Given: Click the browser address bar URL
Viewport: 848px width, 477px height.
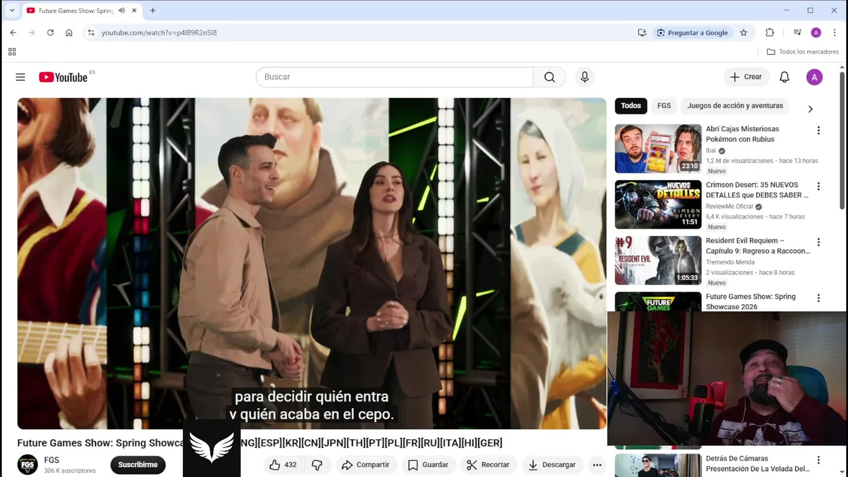Looking at the screenshot, I should 159,32.
